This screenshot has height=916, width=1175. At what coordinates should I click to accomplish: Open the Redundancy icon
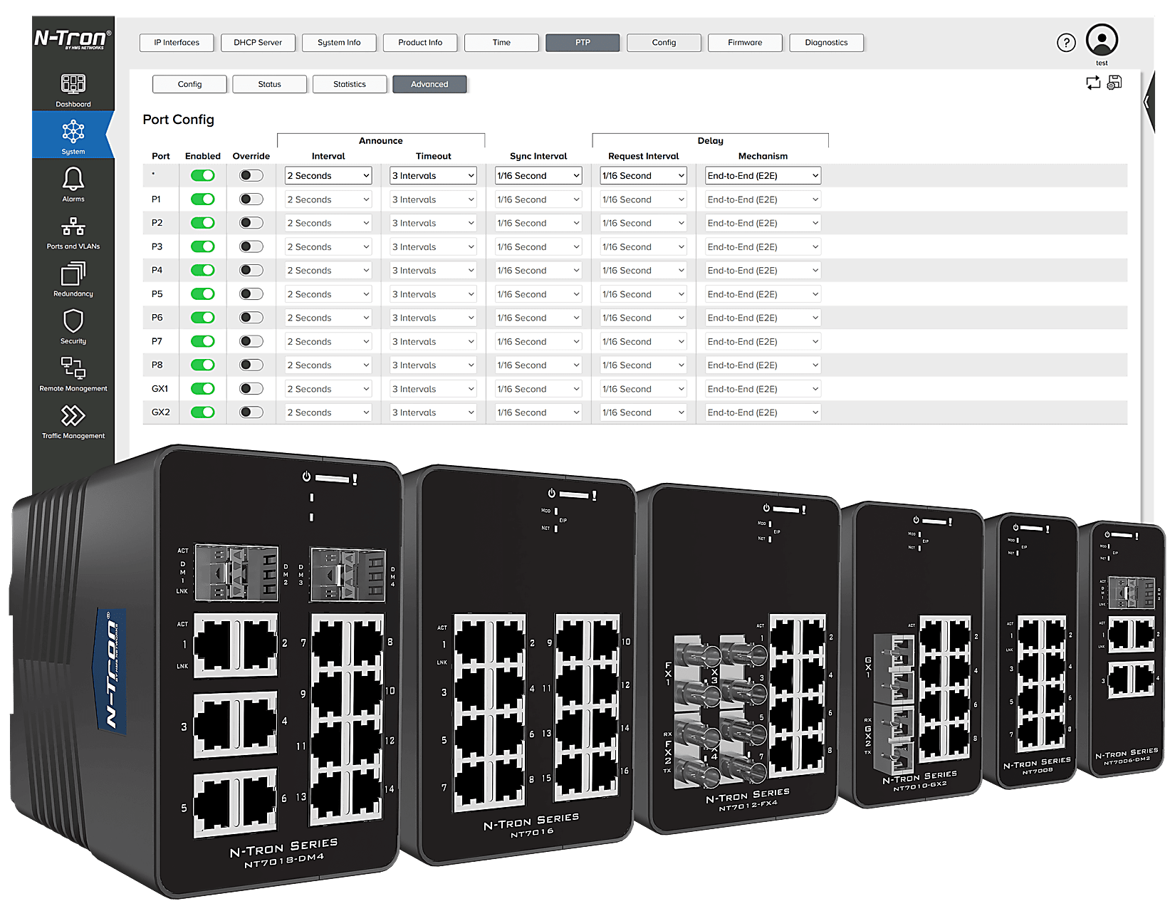tap(73, 274)
